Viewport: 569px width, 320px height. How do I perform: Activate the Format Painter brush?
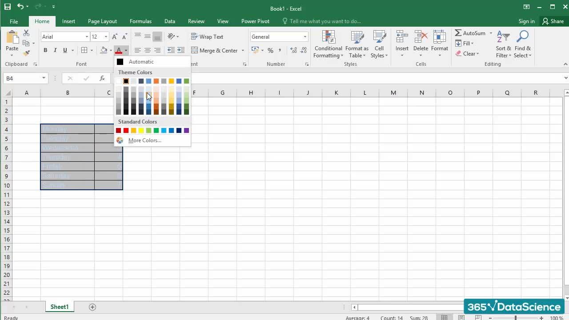pyautogui.click(x=26, y=53)
